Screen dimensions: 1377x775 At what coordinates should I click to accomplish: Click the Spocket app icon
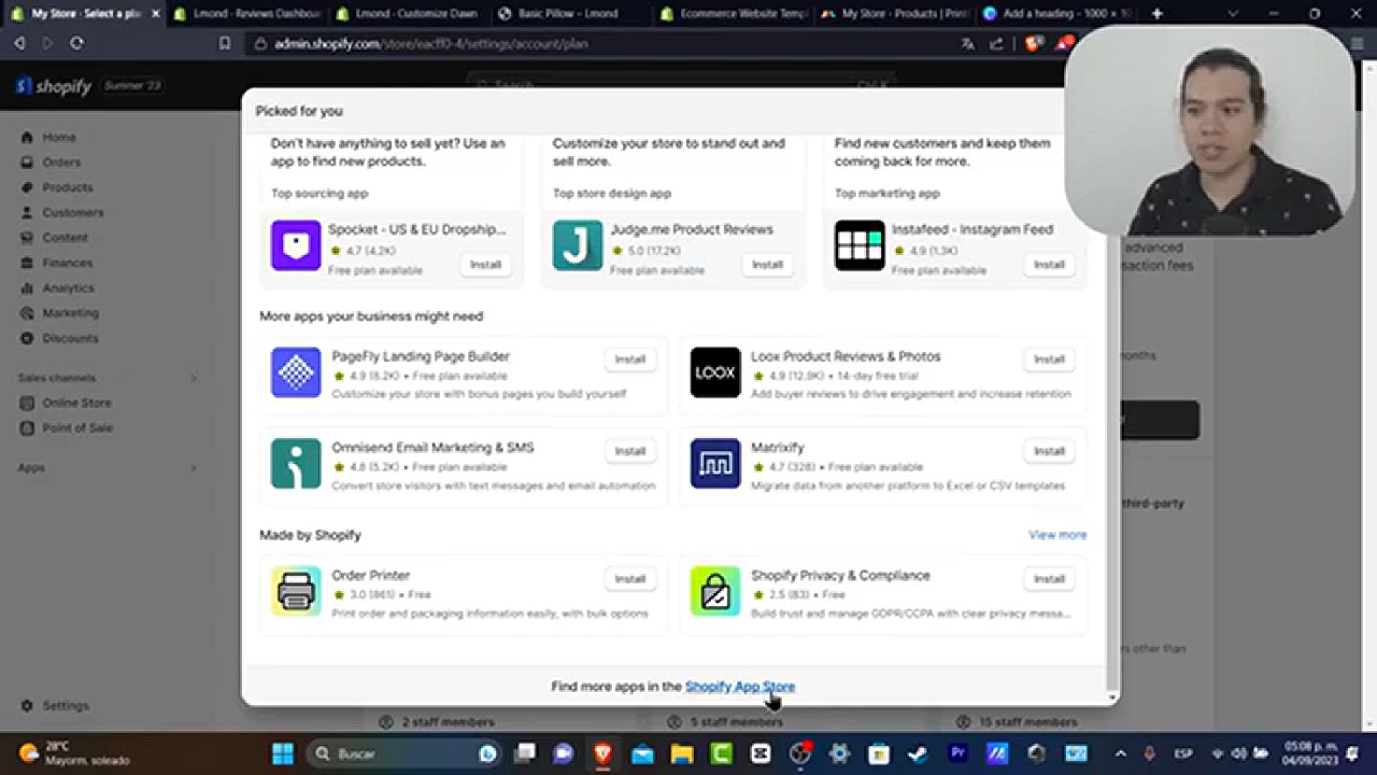295,245
